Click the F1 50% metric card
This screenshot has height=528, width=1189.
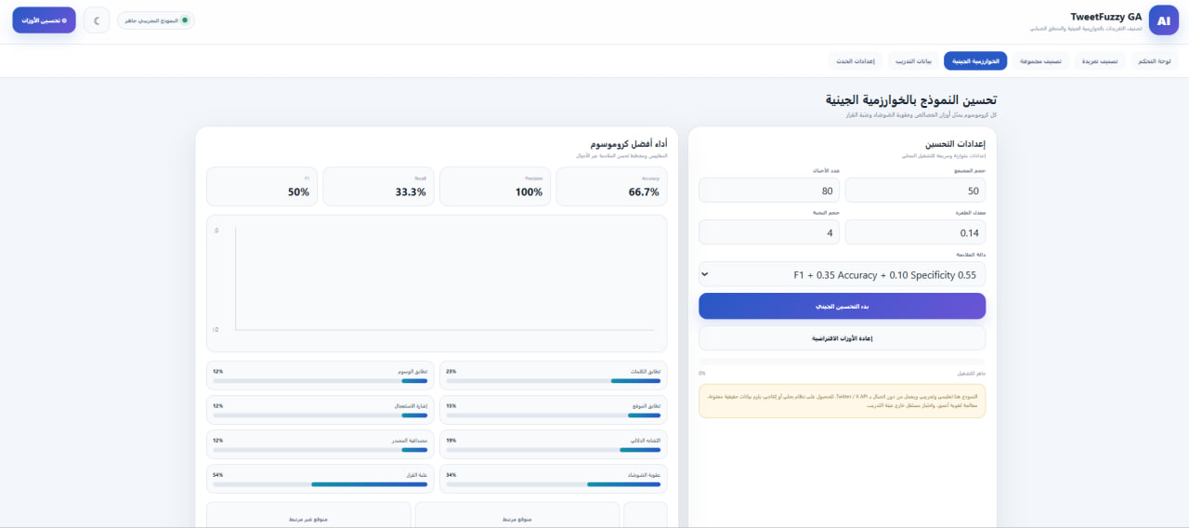coord(262,186)
